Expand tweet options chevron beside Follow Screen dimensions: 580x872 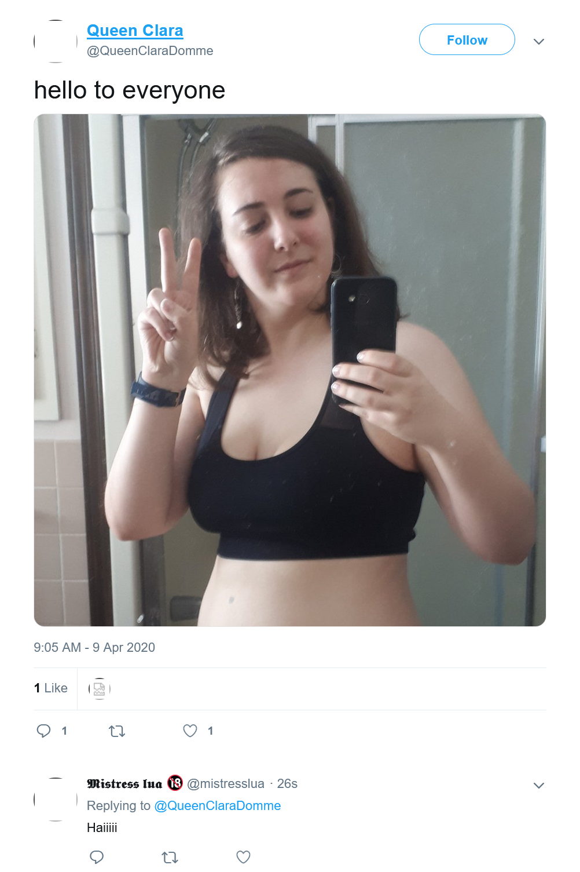pos(539,41)
